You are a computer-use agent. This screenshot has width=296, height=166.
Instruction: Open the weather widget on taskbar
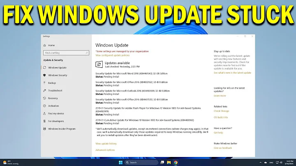(x=11, y=162)
